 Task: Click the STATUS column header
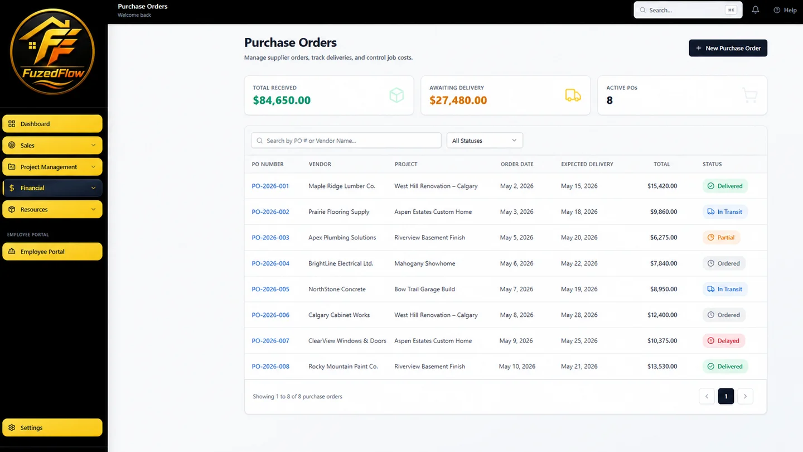pos(712,164)
